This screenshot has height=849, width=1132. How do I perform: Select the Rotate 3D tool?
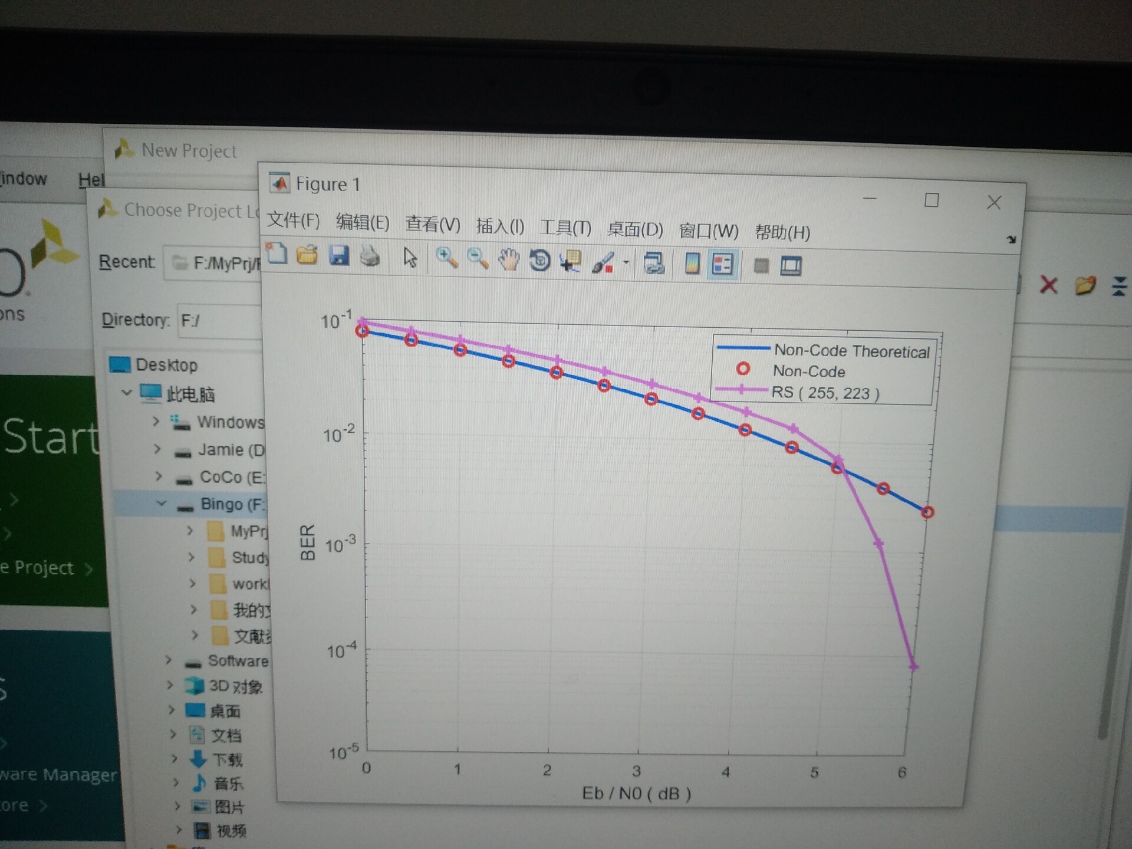pyautogui.click(x=539, y=261)
